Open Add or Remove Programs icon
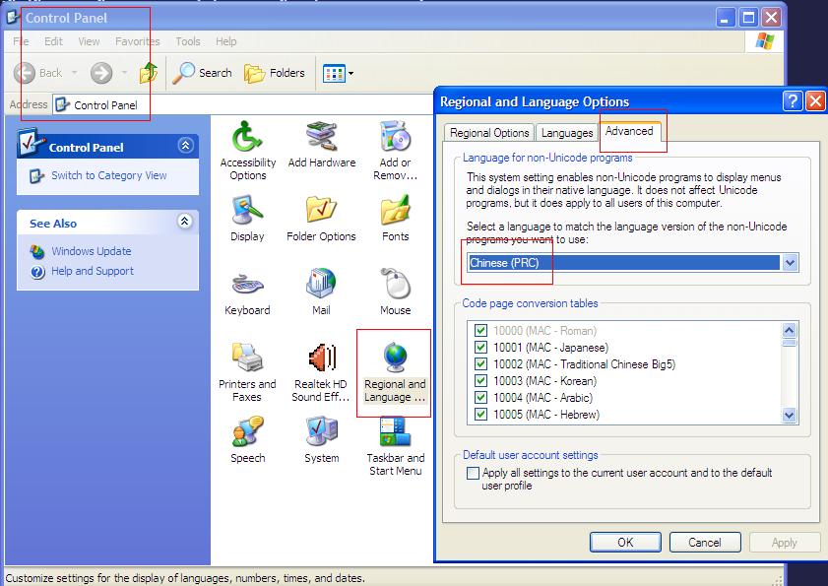This screenshot has height=586, width=828. [395, 136]
